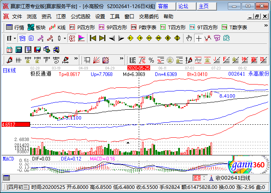Jump to the first bar
The height and width of the screenshot is (193, 271).
point(93,38)
